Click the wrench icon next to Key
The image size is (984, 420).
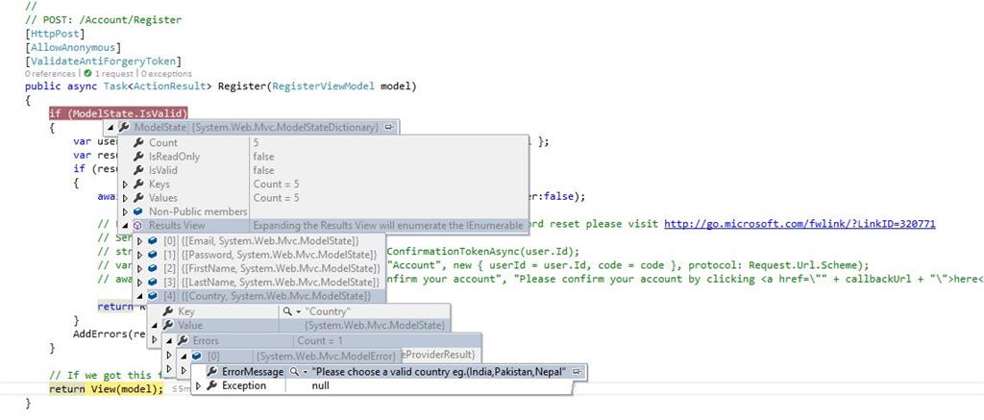(167, 311)
